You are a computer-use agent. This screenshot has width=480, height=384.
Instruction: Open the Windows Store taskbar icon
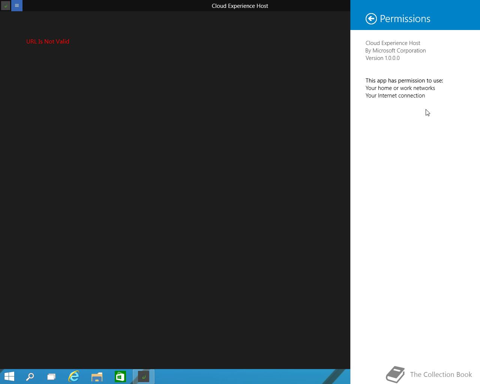click(x=120, y=376)
